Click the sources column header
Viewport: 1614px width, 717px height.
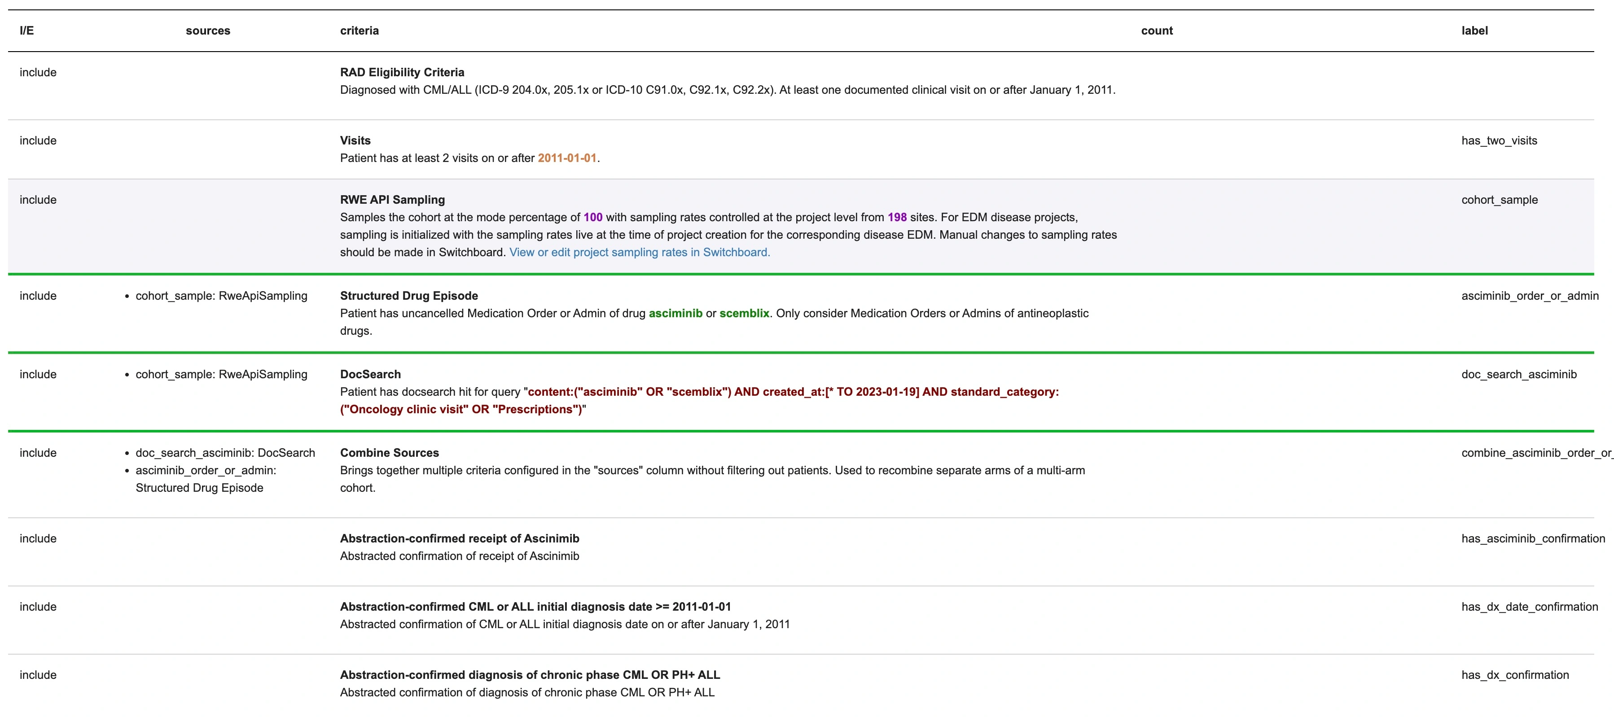[207, 31]
